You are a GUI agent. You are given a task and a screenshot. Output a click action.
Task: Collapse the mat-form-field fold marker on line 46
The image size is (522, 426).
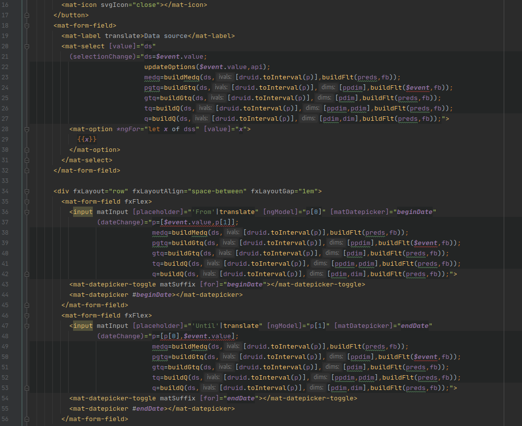click(x=27, y=316)
